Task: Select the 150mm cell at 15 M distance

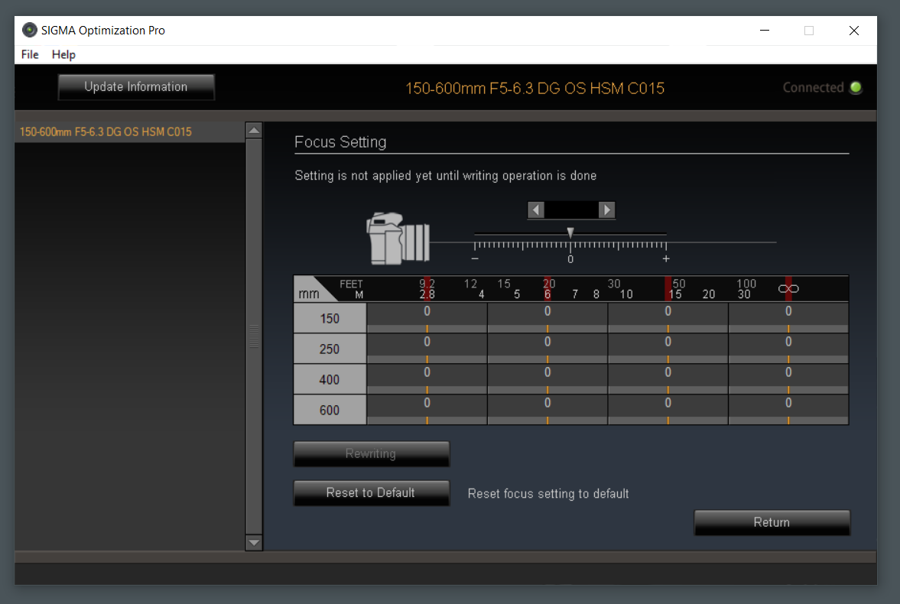Action: pos(668,318)
